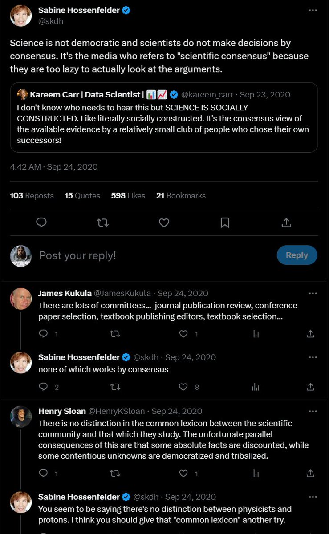Viewport: 329px width, 534px height.
Task: Open more options on James Kukula's reply
Action: pos(313,293)
